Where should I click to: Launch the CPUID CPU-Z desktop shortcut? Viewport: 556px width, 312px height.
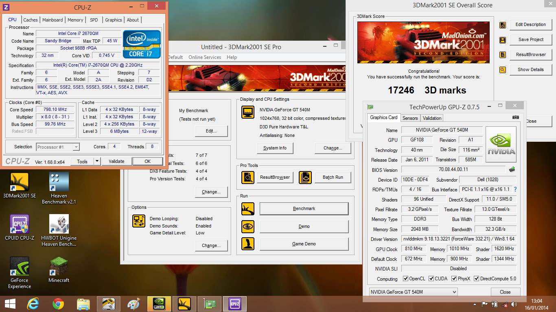pos(20,227)
